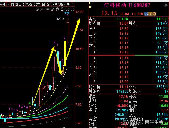The height and width of the screenshot is (128, 169).
Task: Click the 开盘 value 11.00
Action: (x=164, y=97)
